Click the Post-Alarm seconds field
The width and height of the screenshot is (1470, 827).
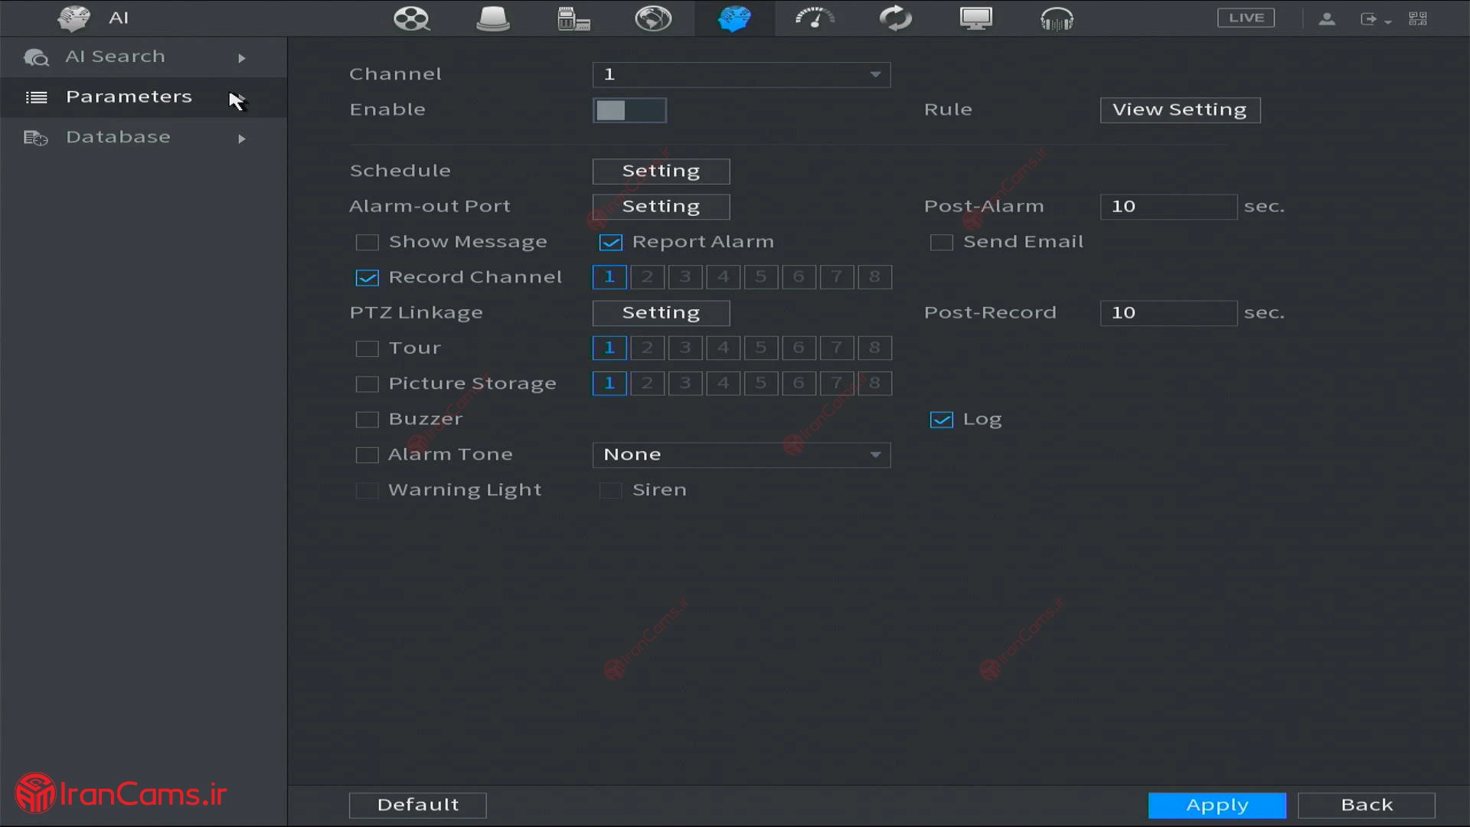tap(1168, 207)
